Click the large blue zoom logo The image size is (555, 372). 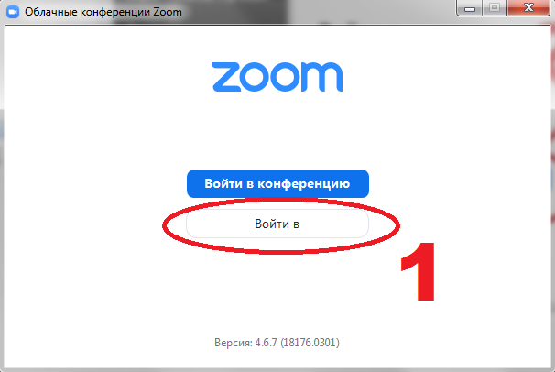277,77
